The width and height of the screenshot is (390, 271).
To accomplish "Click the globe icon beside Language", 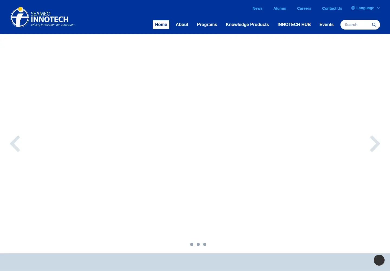I will [353, 8].
